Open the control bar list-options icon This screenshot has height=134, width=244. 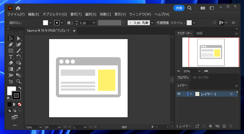click(x=233, y=23)
